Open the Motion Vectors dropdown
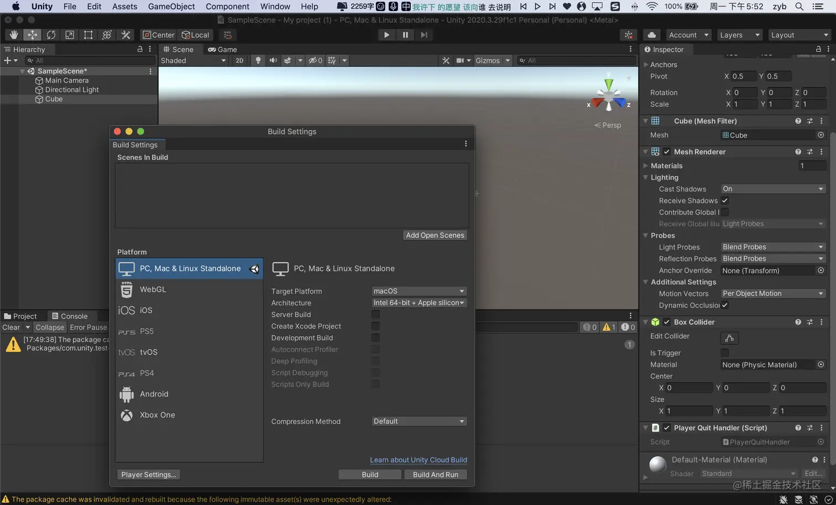Image resolution: width=836 pixels, height=505 pixels. tap(773, 293)
